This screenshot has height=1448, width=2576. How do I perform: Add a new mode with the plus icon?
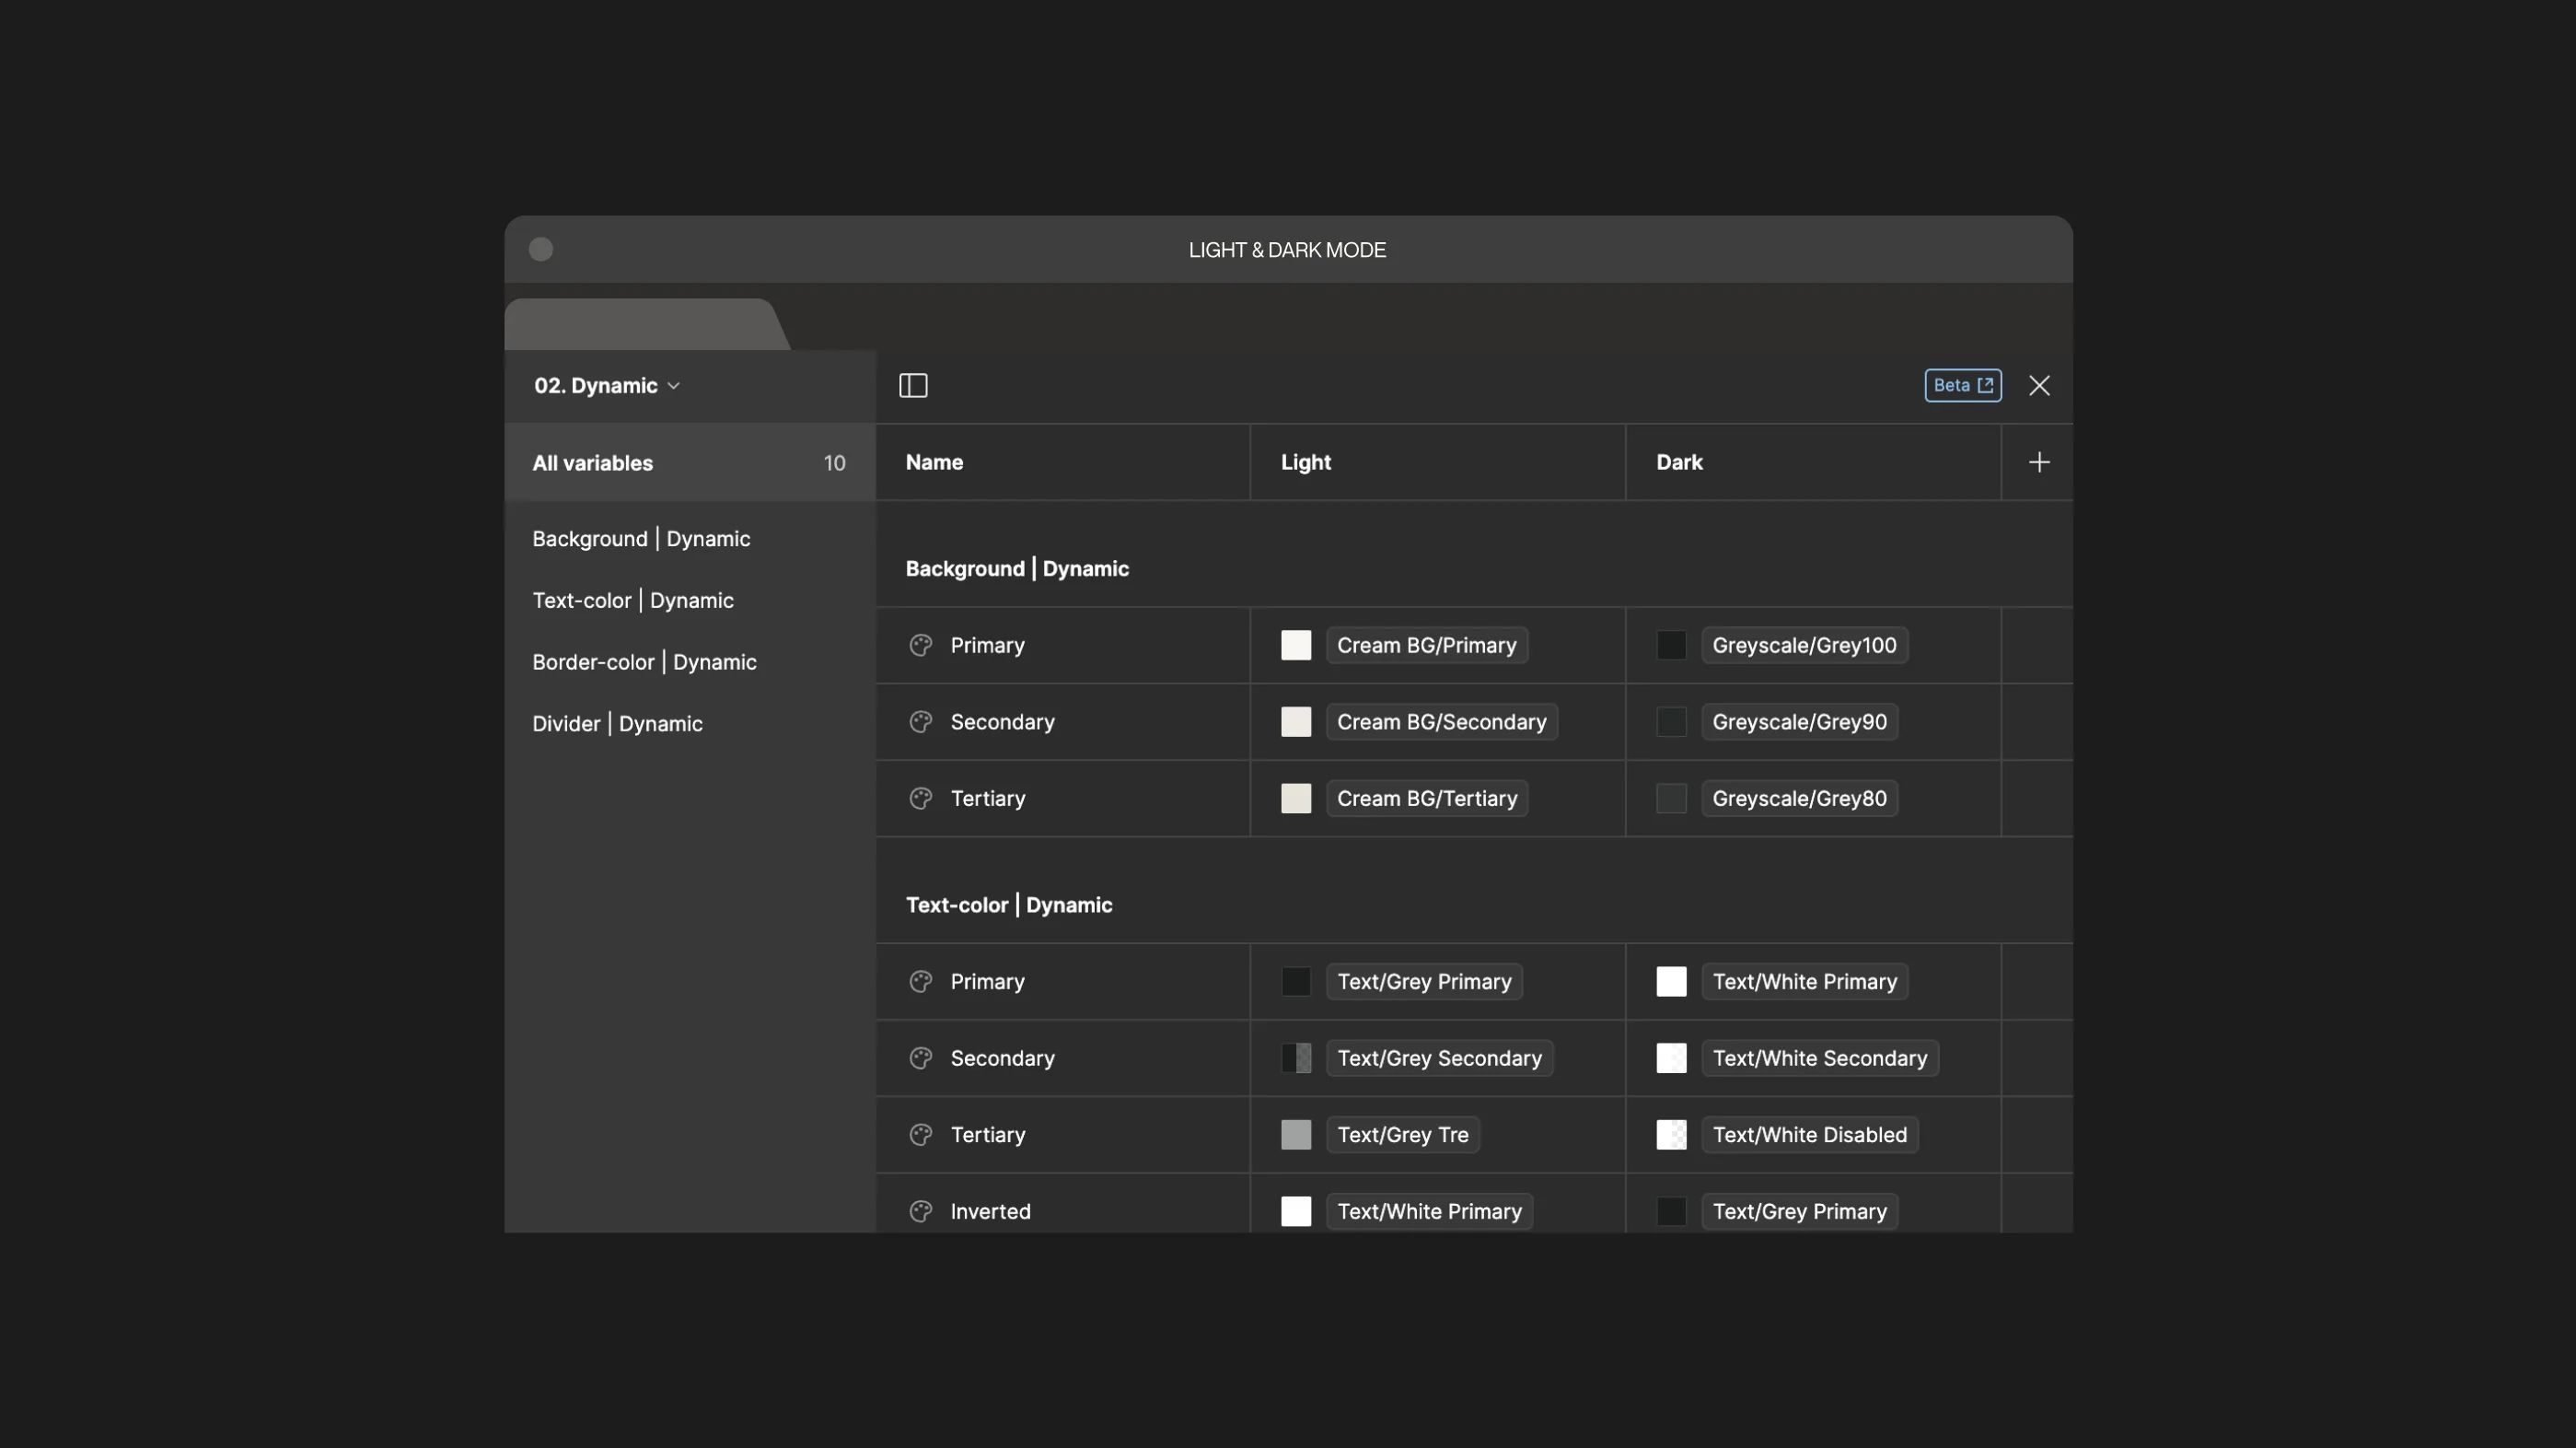[x=2039, y=462]
